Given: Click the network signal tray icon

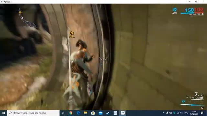Looking at the screenshot, I should point(178,113).
